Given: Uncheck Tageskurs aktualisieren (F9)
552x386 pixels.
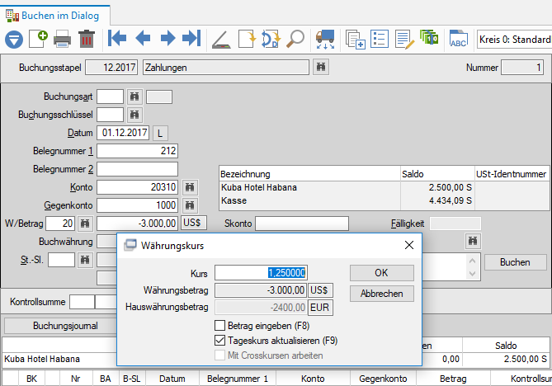Looking at the screenshot, I should (219, 341).
